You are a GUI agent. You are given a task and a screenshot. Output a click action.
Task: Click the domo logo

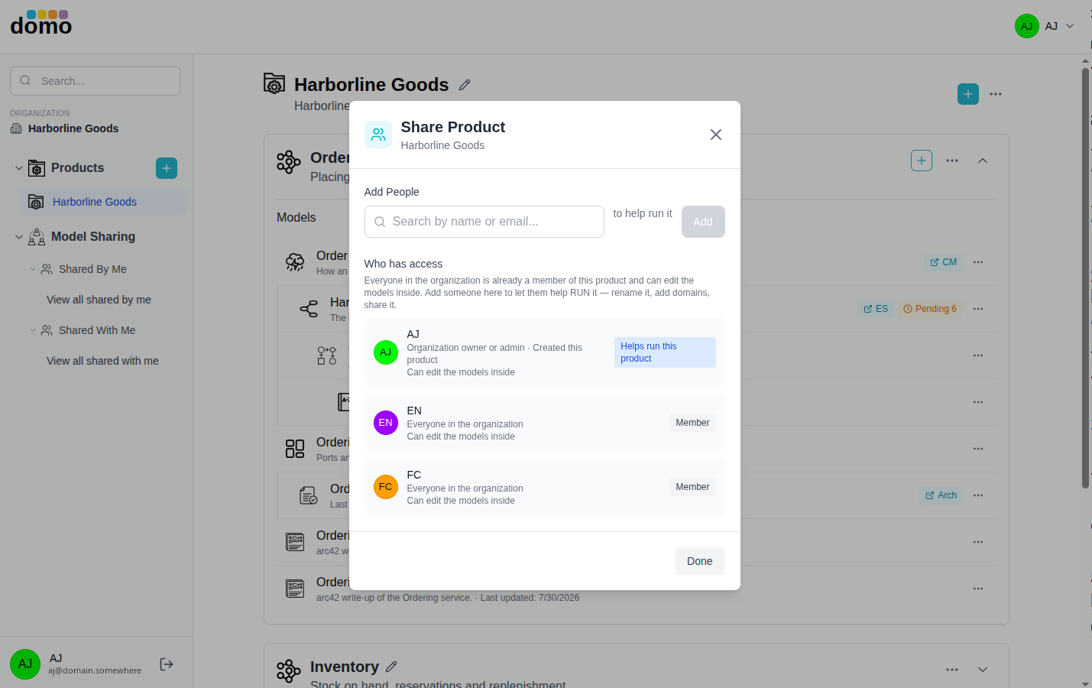[41, 24]
